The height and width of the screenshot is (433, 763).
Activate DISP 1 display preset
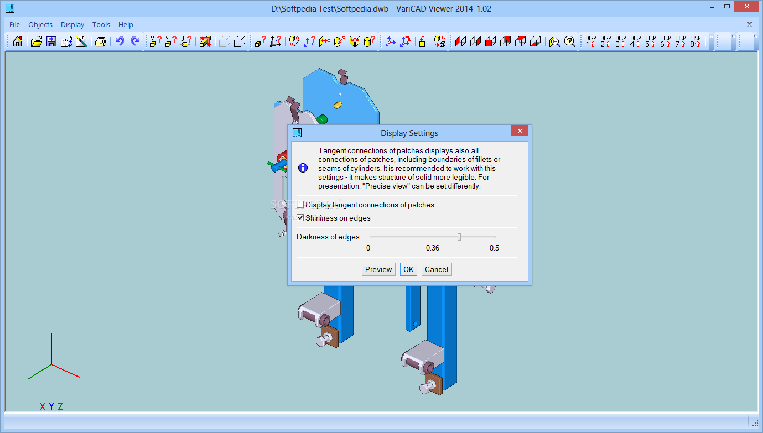[591, 41]
